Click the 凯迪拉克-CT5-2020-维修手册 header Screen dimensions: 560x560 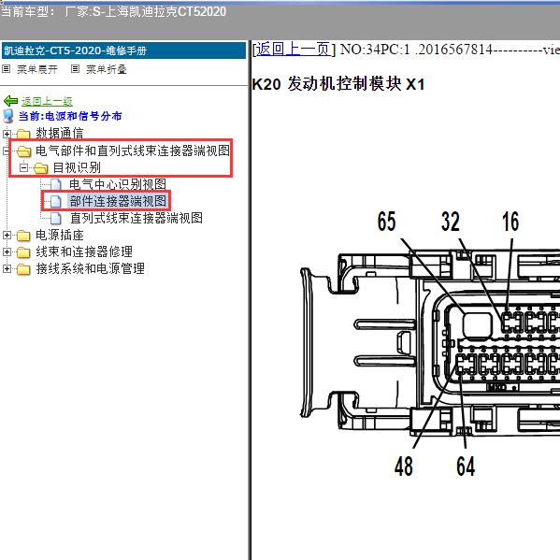(x=123, y=50)
